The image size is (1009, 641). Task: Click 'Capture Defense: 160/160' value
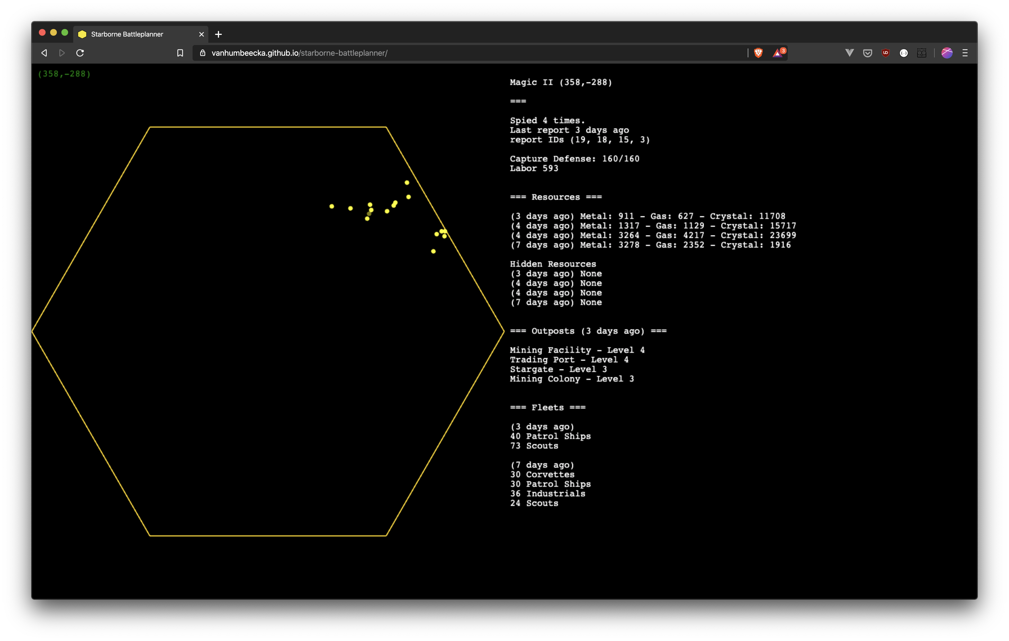575,159
